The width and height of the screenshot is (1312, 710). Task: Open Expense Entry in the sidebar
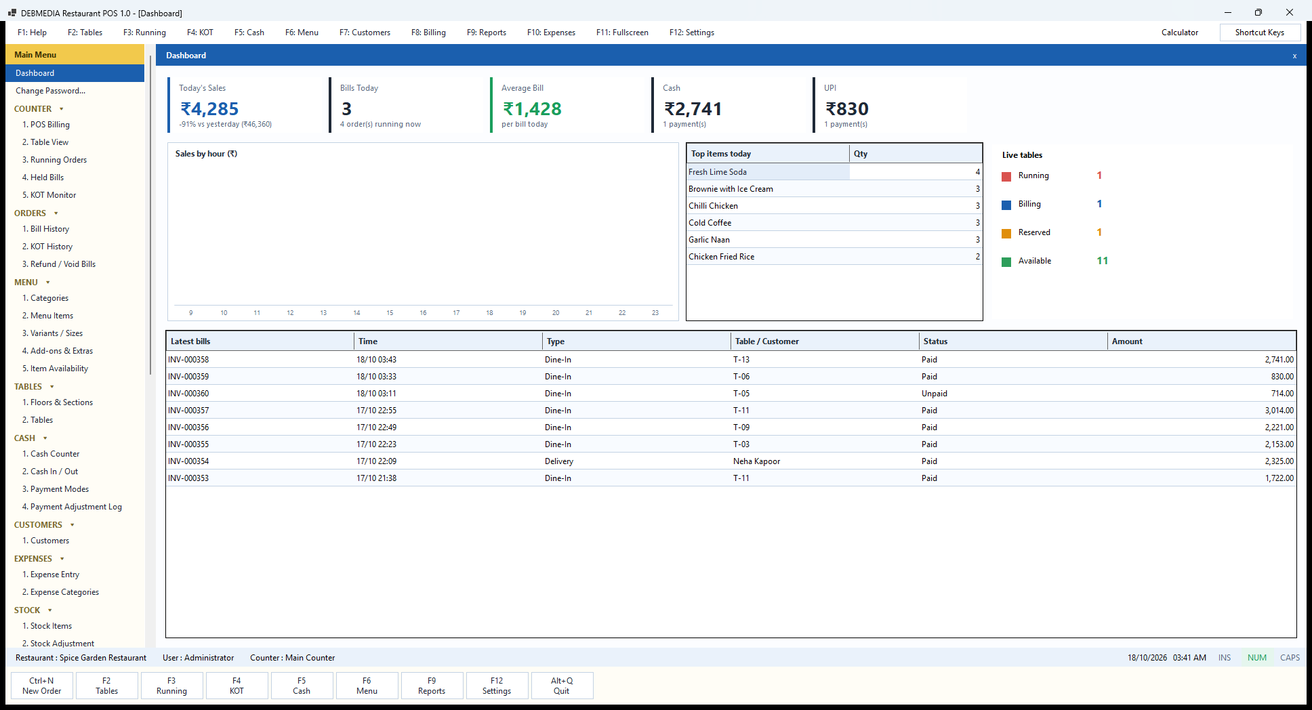51,575
